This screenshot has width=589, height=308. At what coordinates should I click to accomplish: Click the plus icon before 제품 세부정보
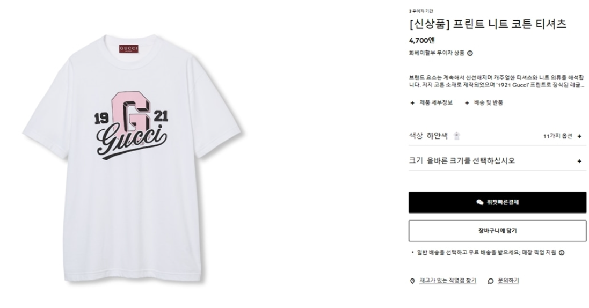pos(412,103)
